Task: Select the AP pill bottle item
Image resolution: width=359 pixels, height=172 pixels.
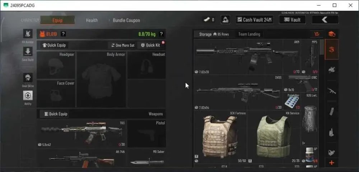Action: [x=309, y=155]
